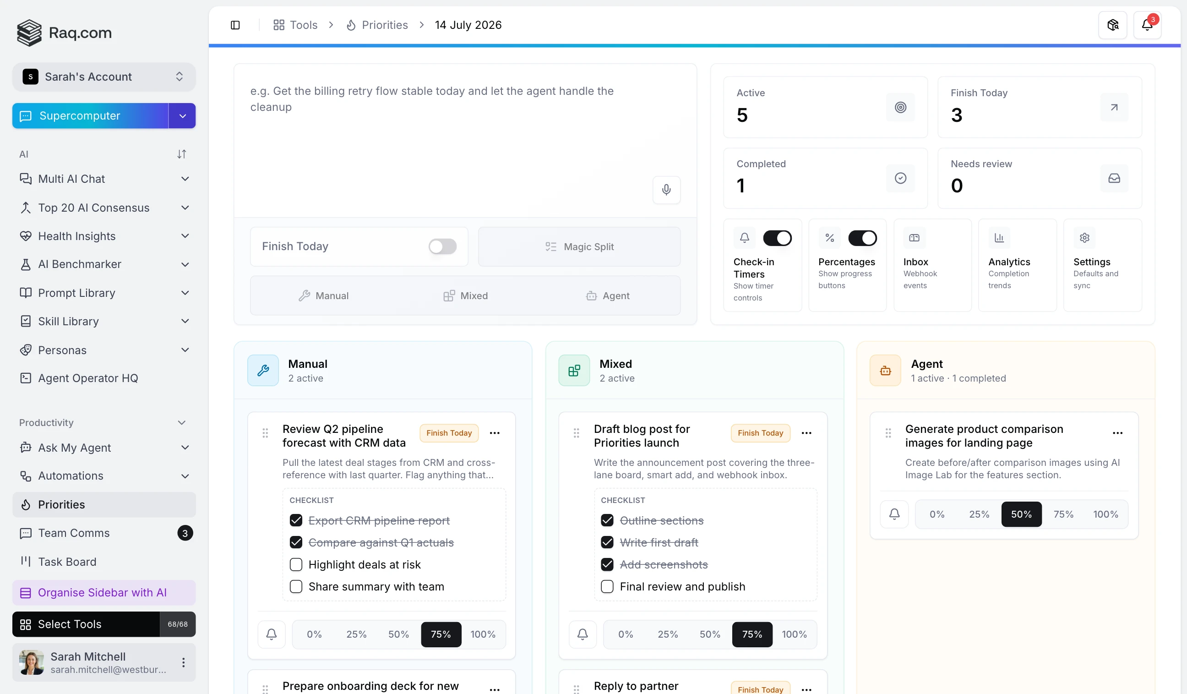Open more options for Generate product comparison card
Screen dimensions: 1187x694
[x=1117, y=433]
